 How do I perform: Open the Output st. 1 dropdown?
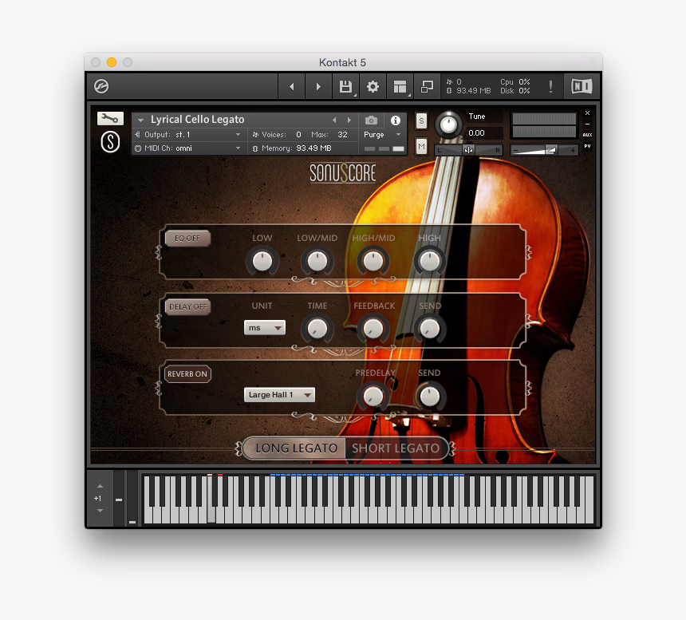pyautogui.click(x=189, y=135)
